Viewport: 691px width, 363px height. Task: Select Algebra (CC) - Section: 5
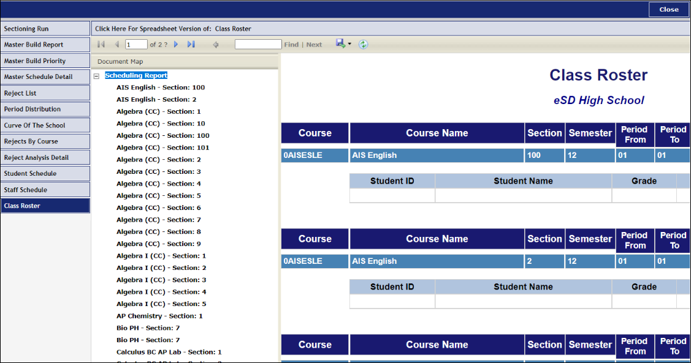point(159,196)
